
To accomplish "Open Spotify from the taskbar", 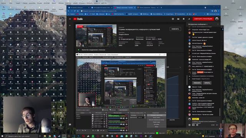I will point(93,136).
